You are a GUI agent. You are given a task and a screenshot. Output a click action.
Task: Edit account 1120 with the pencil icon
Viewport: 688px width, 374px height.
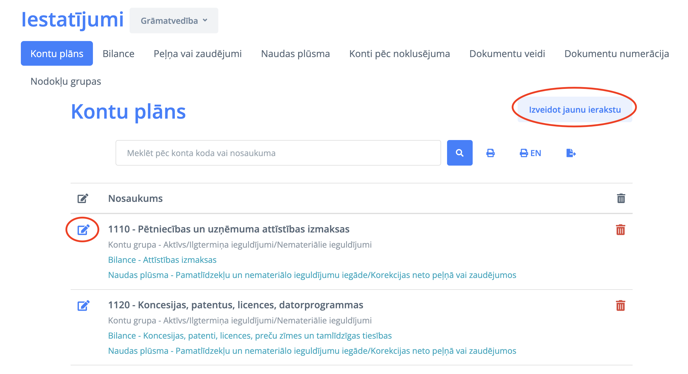click(x=83, y=306)
